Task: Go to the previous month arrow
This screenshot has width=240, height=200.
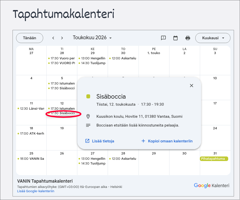Action: pos(53,38)
